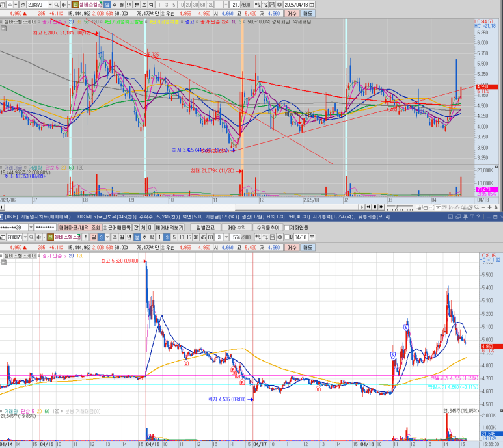
Task: Open the 최근매매종목 tab
Action: point(117,228)
